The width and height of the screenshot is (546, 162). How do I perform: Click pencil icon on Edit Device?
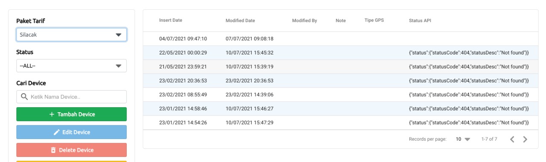coord(57,132)
